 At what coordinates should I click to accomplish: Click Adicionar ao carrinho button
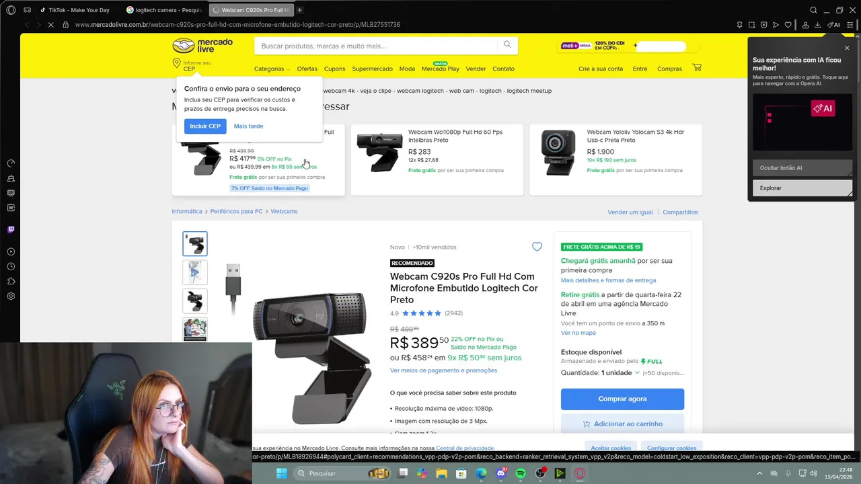(x=622, y=424)
